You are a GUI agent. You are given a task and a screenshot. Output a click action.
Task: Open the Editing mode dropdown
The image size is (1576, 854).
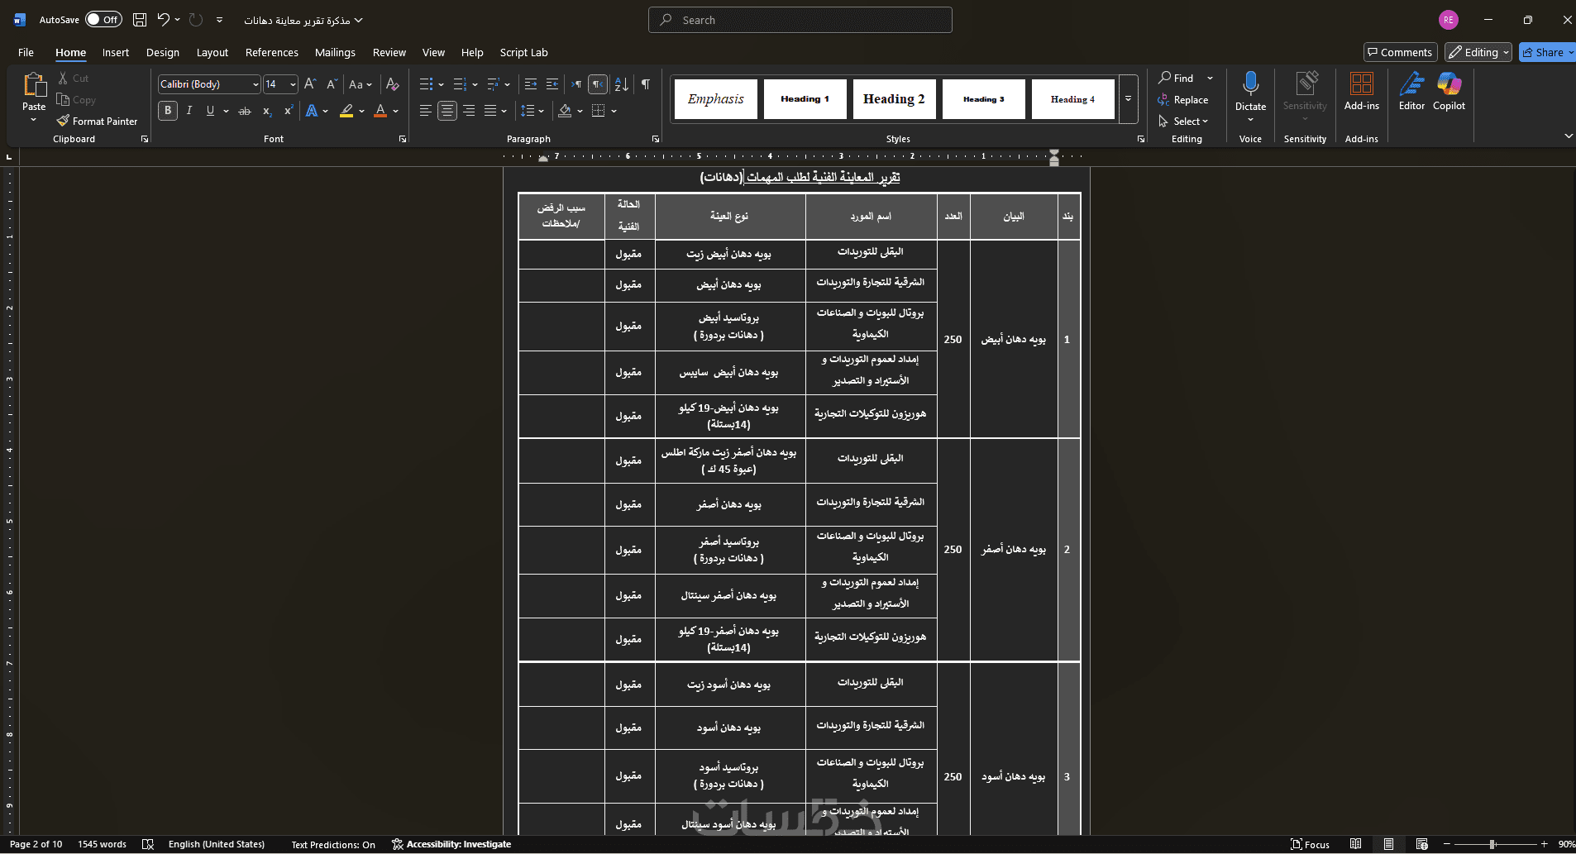tap(1478, 52)
